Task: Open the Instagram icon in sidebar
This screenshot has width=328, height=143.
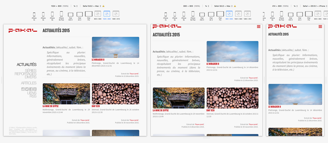Action: pos(23,89)
